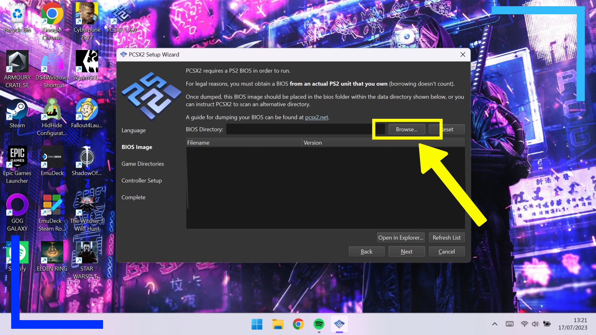Image resolution: width=596 pixels, height=335 pixels.
Task: Click the PCSX2 icon in the taskbar
Action: click(x=339, y=324)
